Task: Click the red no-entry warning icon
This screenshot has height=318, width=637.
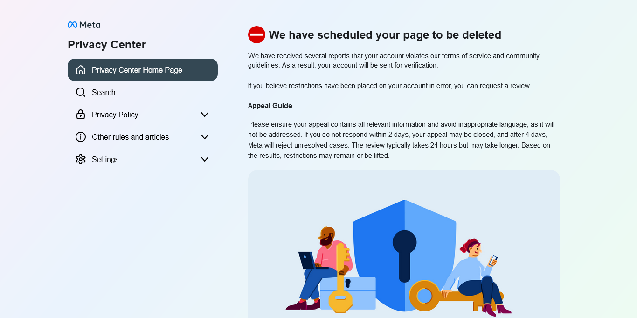Action: [256, 34]
